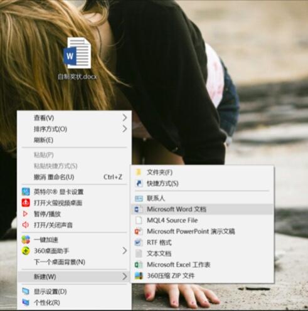
Task: Expand the 新建(W) submenu arrow
Action: [x=125, y=277]
